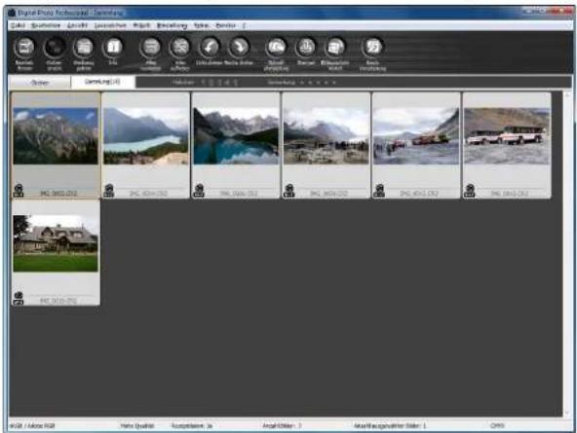Open the Ansicht menu

pyautogui.click(x=77, y=25)
